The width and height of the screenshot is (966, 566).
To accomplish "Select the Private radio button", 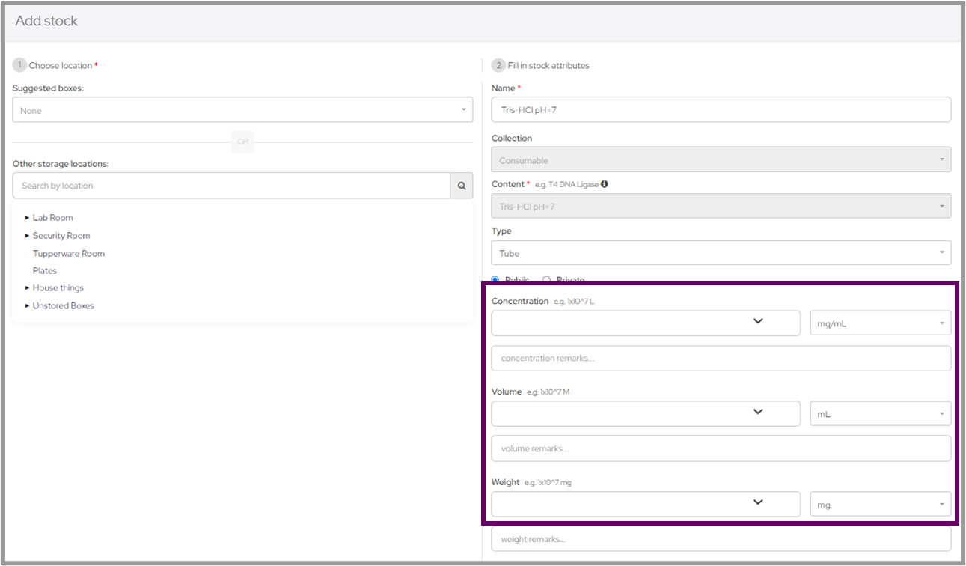I will point(546,280).
